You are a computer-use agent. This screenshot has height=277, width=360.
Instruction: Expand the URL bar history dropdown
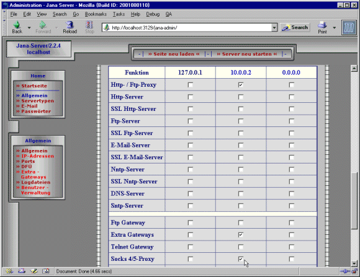pyautogui.click(x=274, y=27)
